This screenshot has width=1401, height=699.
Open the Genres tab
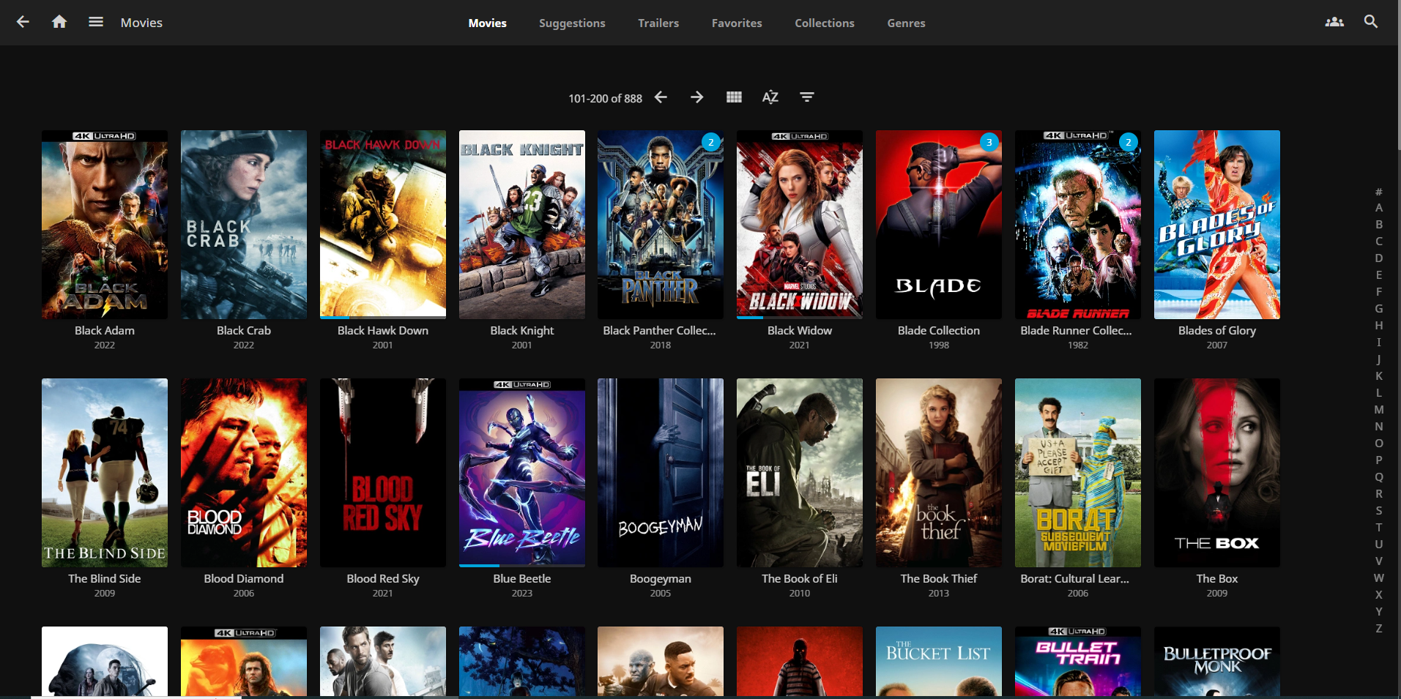pyautogui.click(x=905, y=23)
